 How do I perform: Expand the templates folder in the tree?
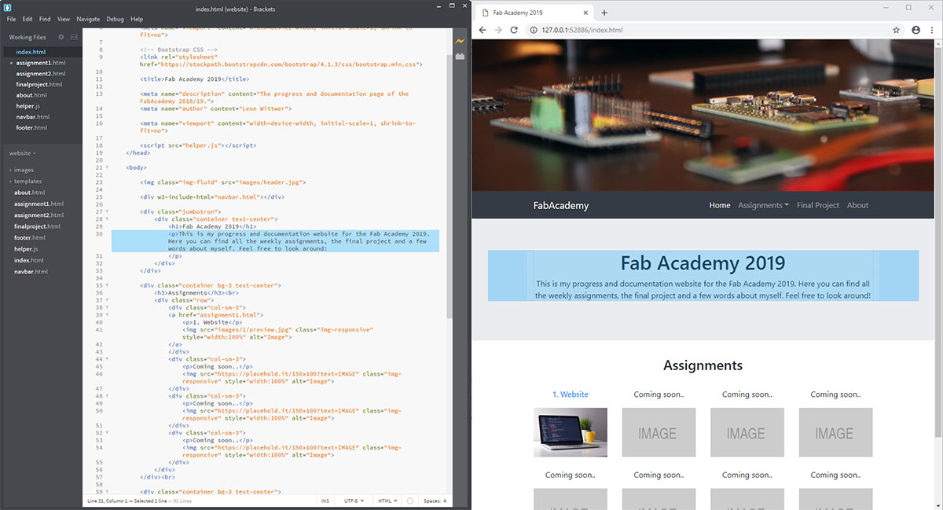pyautogui.click(x=26, y=181)
